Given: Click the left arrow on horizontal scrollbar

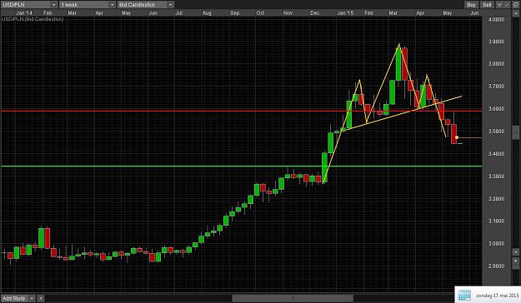Looking at the screenshot, I should pyautogui.click(x=41, y=298).
